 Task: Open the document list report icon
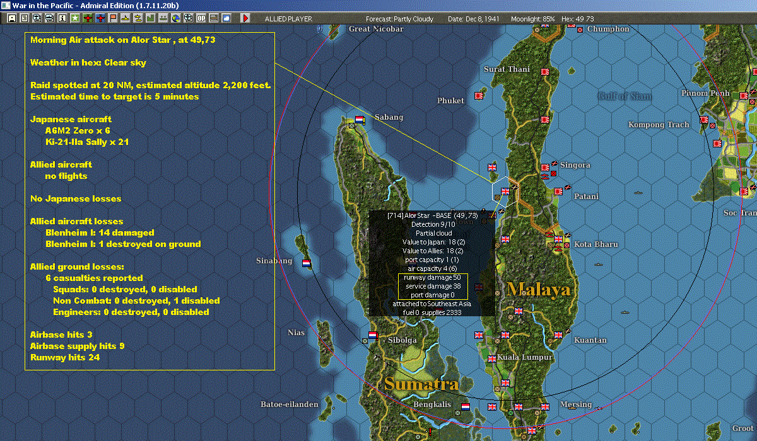tap(25, 19)
